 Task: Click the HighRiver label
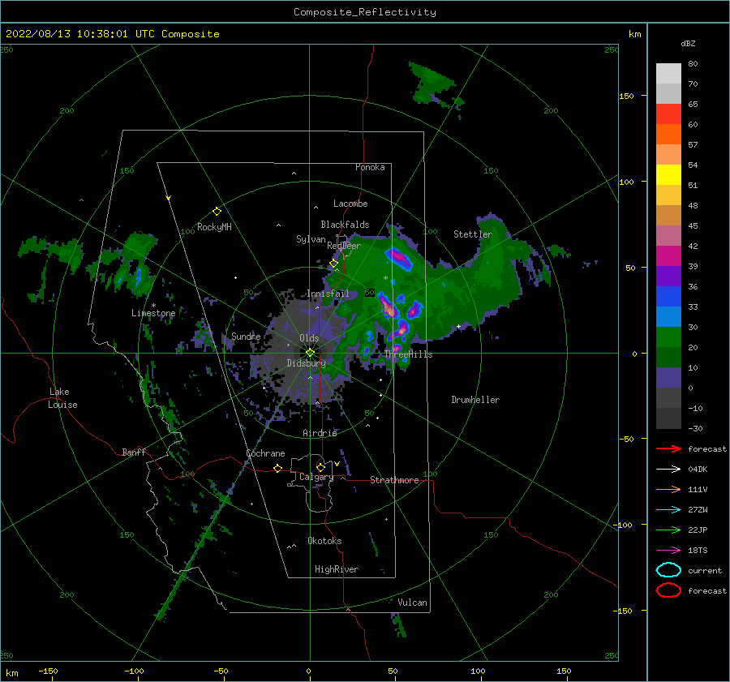coord(337,569)
